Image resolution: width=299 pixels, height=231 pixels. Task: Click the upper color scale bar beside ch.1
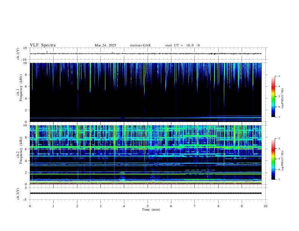pyautogui.click(x=273, y=97)
